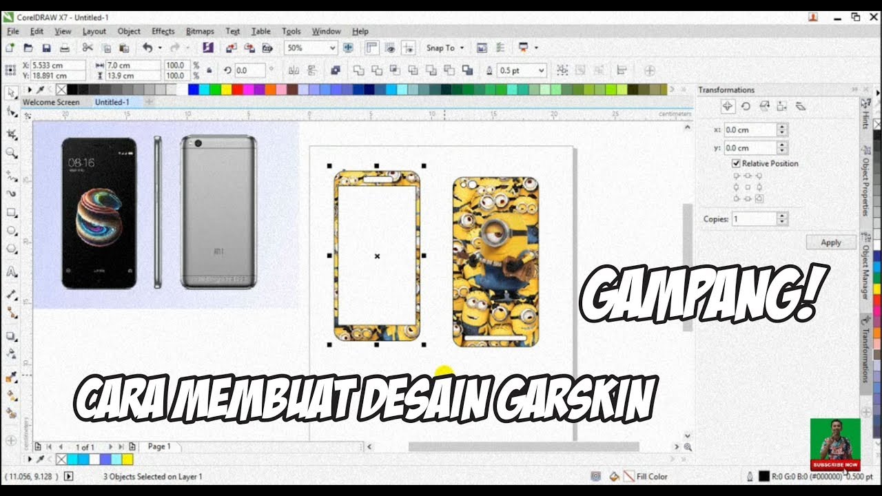Open the undo history dropdown arrow
Screen dimensions: 882x496
click(160, 48)
